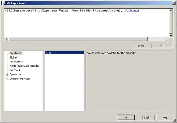Click the horizontal scrollbar's left arrow
This screenshot has width=177, height=123.
click(6, 39)
